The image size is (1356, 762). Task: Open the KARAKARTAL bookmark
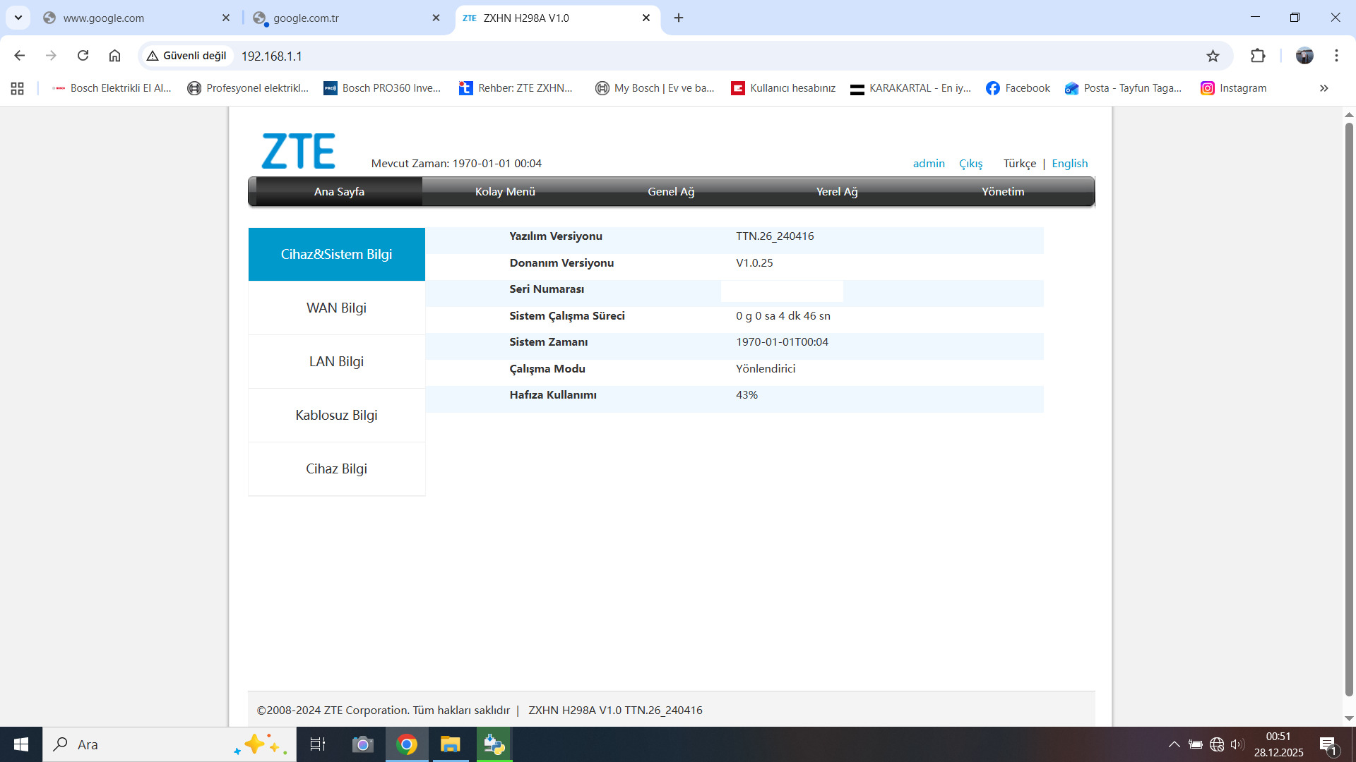(911, 88)
